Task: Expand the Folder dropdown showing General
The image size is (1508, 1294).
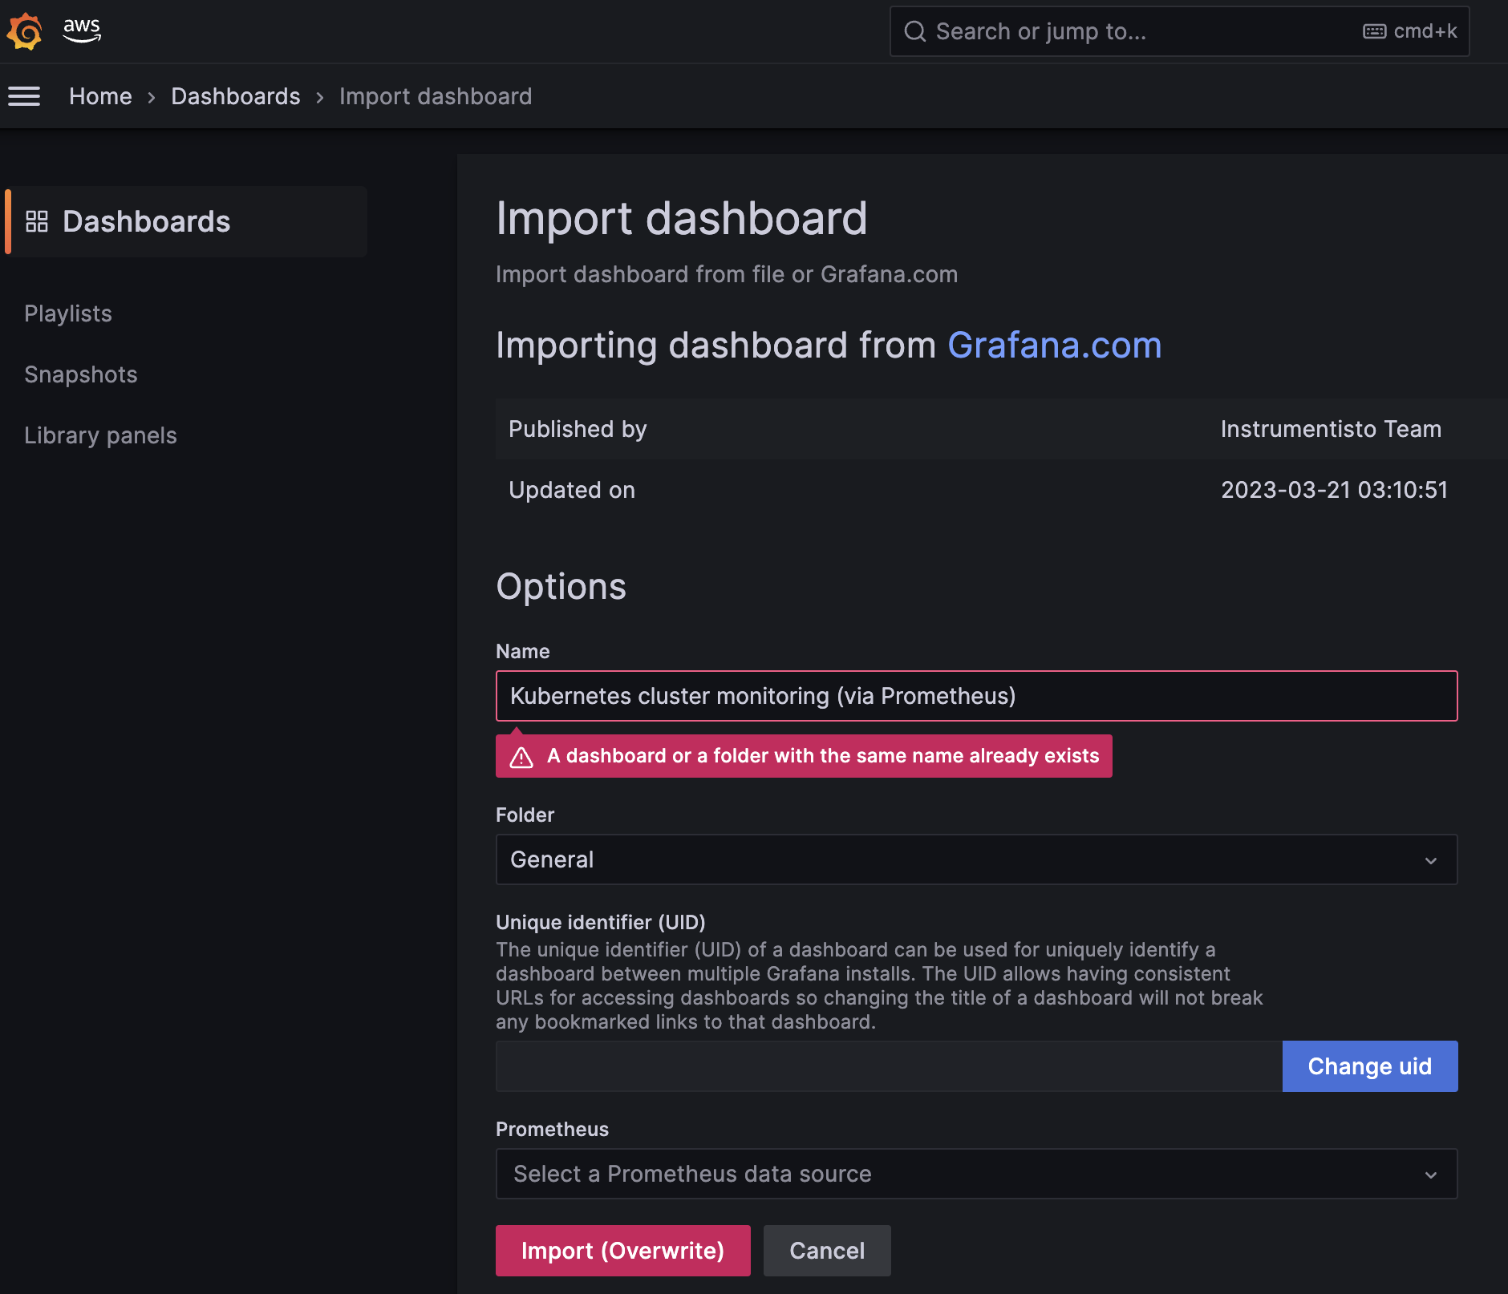Action: (x=976, y=859)
